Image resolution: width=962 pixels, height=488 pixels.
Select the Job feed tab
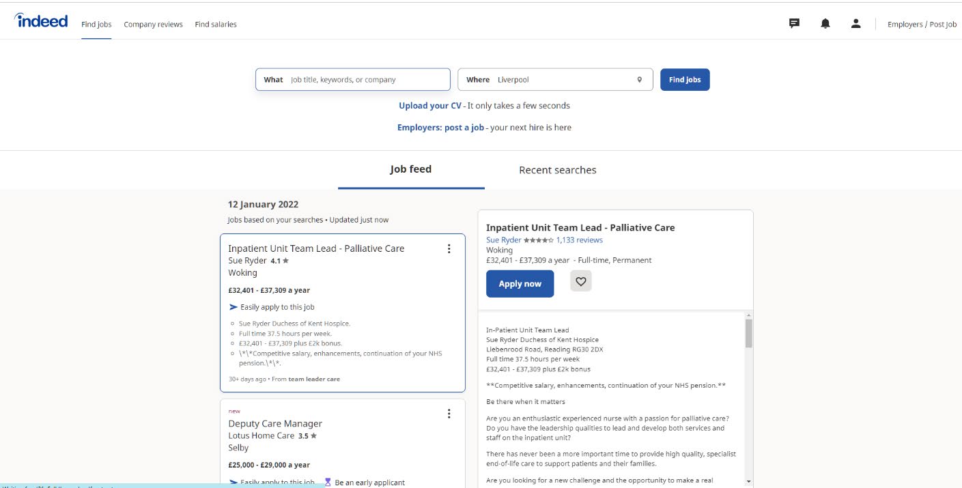(x=410, y=169)
